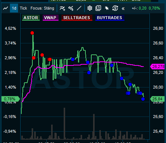This screenshot has height=143, width=166.
Task: Click the 2,96% percent axis label
Action: [x=10, y=58]
